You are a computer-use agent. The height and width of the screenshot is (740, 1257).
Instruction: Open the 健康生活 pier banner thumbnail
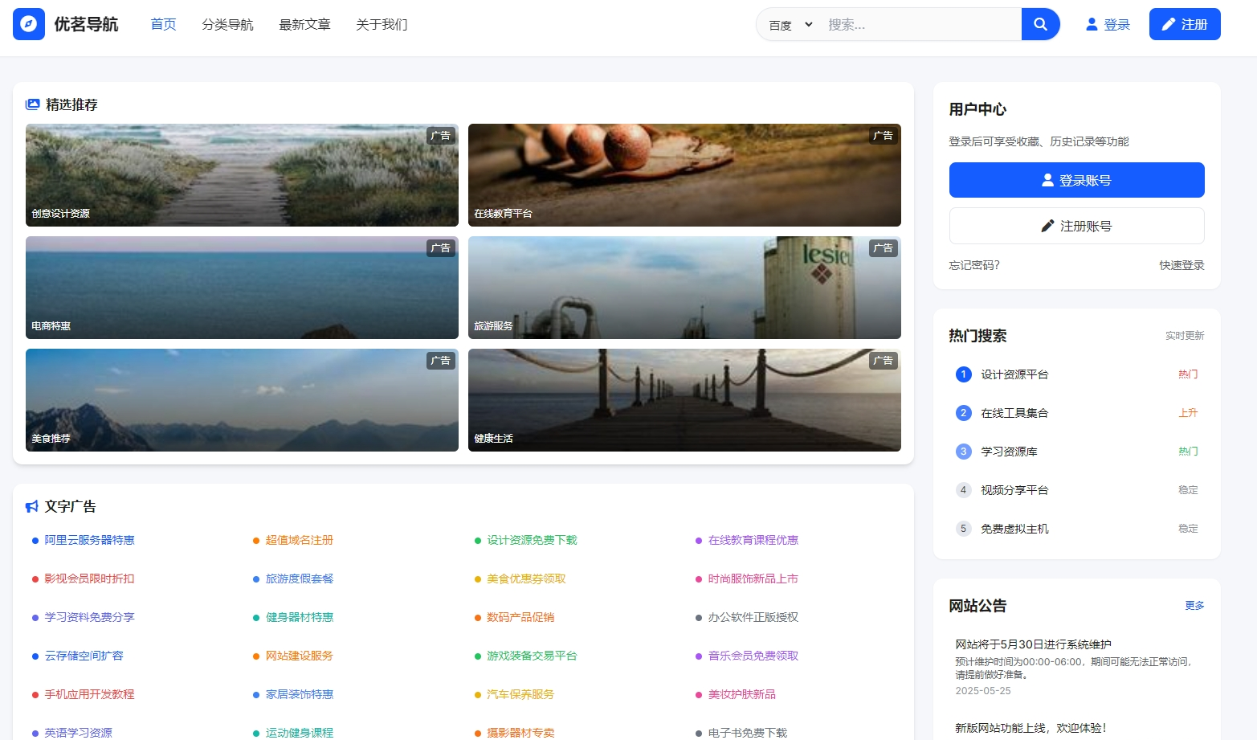click(x=684, y=400)
